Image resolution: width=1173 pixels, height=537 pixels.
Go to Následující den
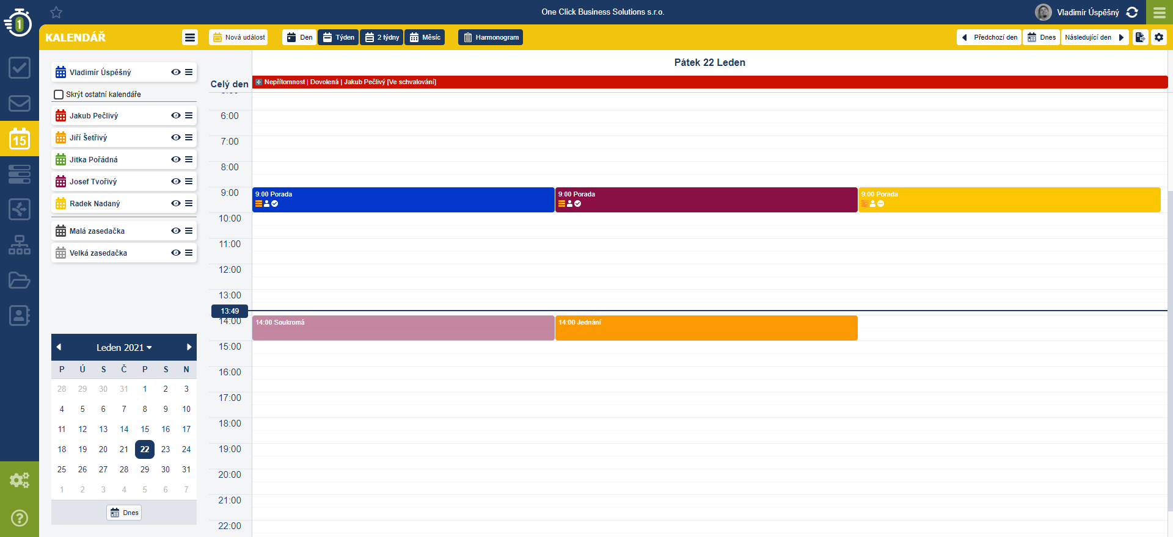pos(1095,37)
